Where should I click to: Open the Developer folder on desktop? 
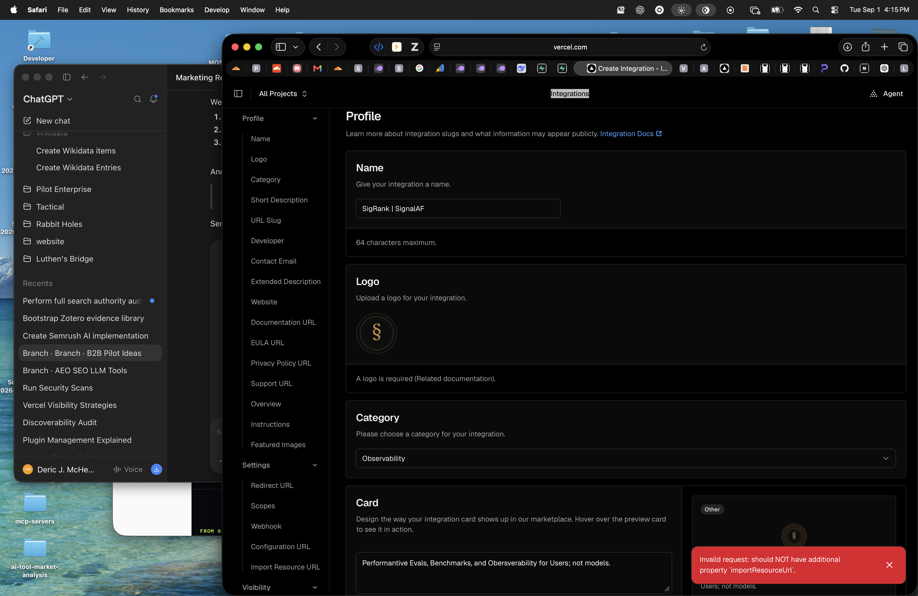(x=39, y=45)
